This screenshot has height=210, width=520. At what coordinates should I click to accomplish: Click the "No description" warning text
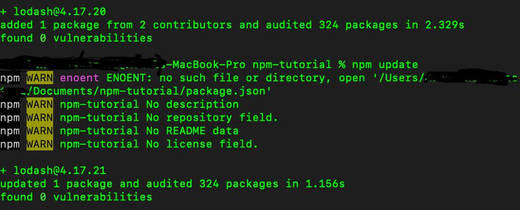click(x=192, y=104)
